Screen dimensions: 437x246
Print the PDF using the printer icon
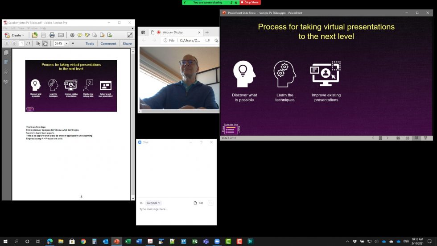52,35
